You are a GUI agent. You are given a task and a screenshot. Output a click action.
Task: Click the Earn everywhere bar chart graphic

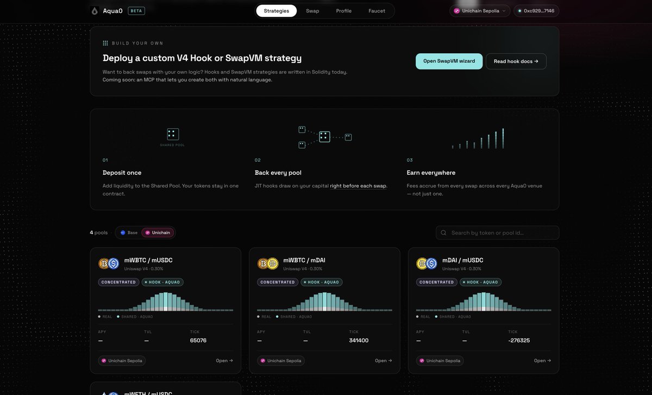point(478,138)
